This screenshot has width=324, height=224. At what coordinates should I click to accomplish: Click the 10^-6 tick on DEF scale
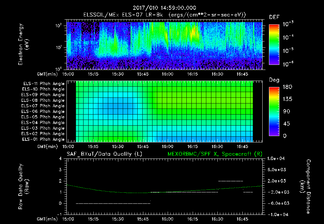tap(288, 64)
